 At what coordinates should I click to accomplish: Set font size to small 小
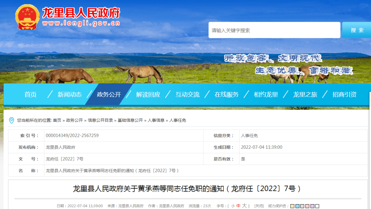(233, 206)
